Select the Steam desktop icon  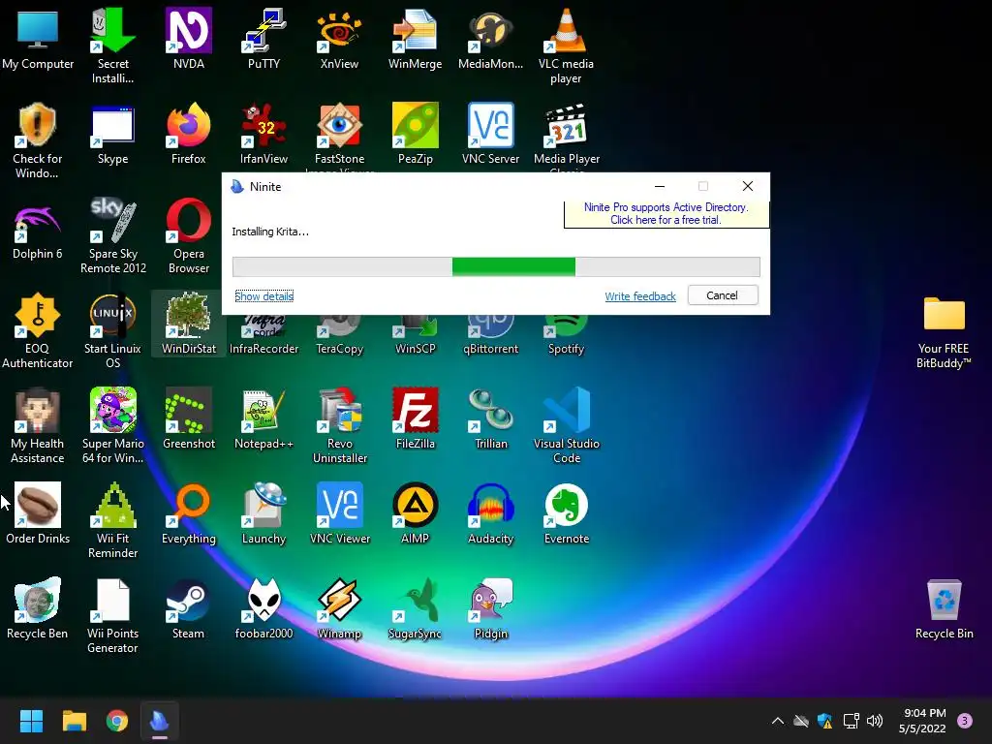[x=189, y=608]
